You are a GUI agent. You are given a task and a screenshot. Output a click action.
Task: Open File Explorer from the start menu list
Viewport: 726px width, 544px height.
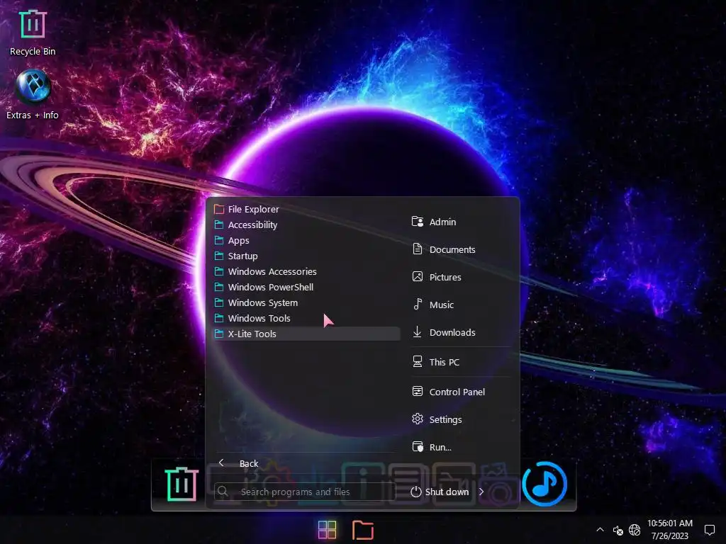pos(306,209)
